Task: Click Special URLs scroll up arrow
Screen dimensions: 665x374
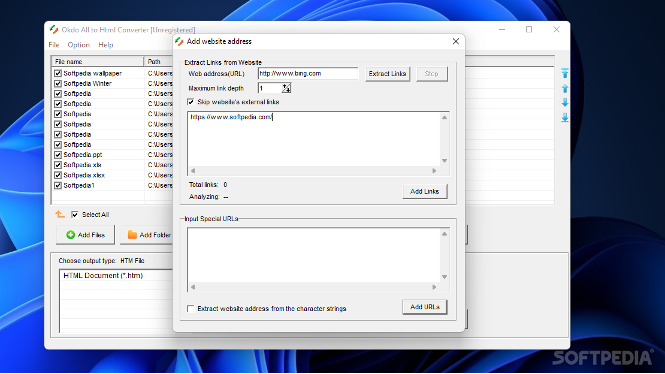Action: point(445,234)
